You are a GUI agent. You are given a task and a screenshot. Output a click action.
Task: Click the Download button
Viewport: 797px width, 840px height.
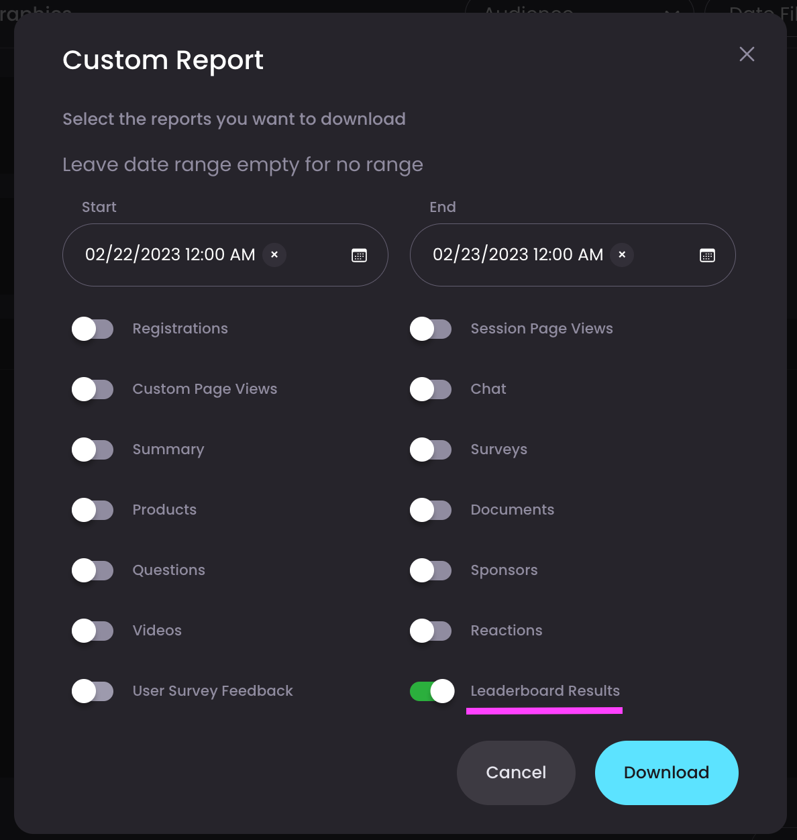[x=667, y=773]
